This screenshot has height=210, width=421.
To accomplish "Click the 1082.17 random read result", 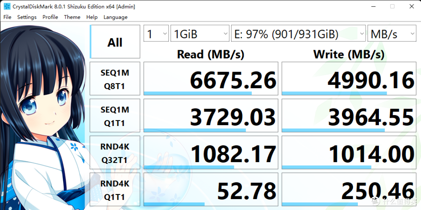I will 211,152.
